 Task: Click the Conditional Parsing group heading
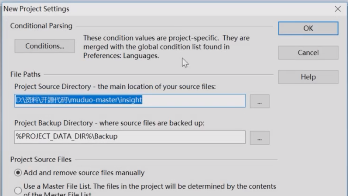click(x=41, y=26)
